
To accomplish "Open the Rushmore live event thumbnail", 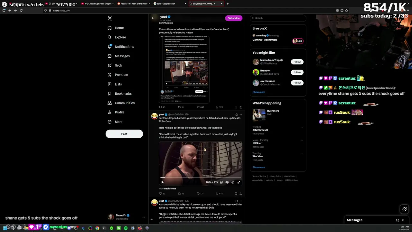I will click(x=259, y=115).
